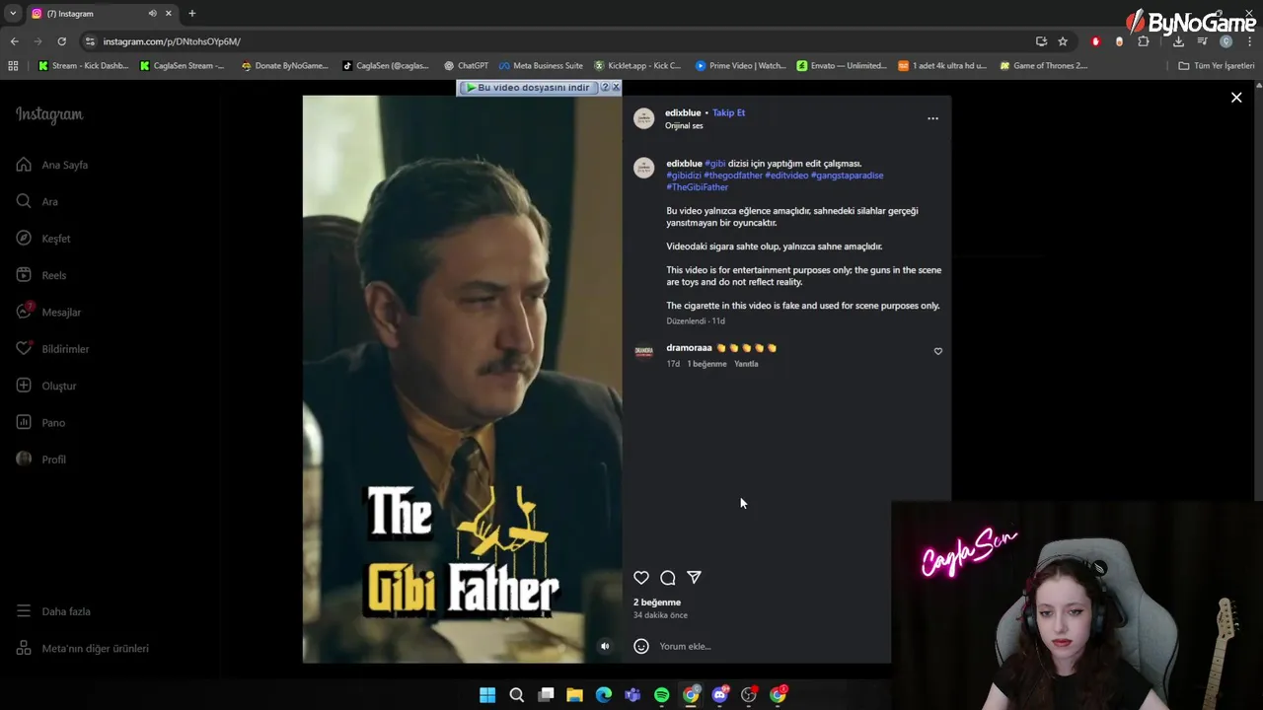
Task: Follow edixblue with Takip Et
Action: 728,112
